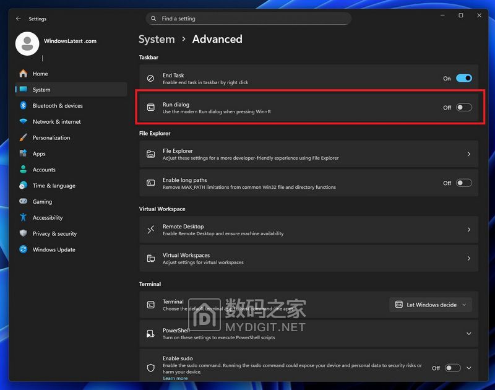495x390 pixels.
Task: Go to Network & internet
Action: coord(71,121)
